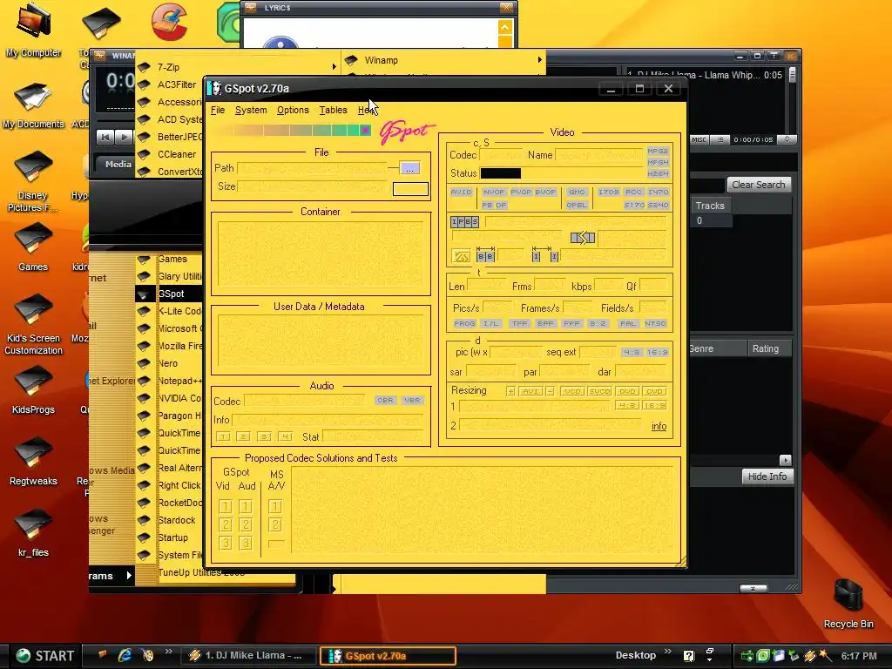Image resolution: width=892 pixels, height=669 pixels.
Task: Select the VCD resizing preset
Action: click(572, 391)
